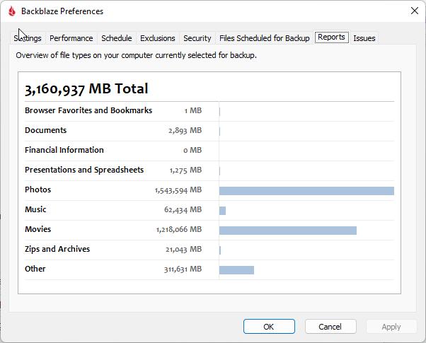View Files Scheduled for Backup tab

(265, 38)
